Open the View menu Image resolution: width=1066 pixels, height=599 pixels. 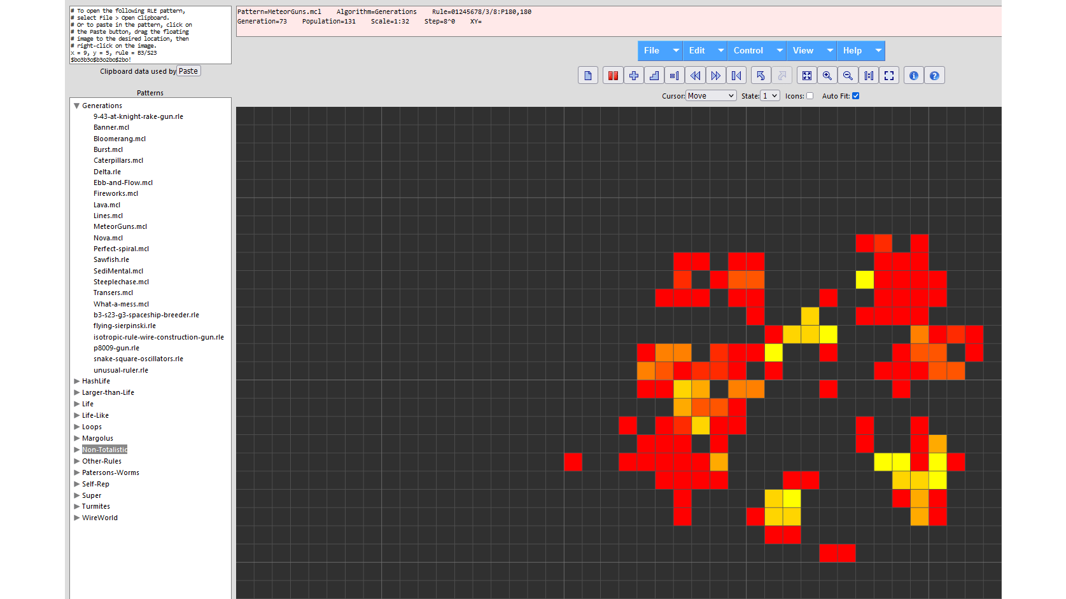(x=811, y=51)
